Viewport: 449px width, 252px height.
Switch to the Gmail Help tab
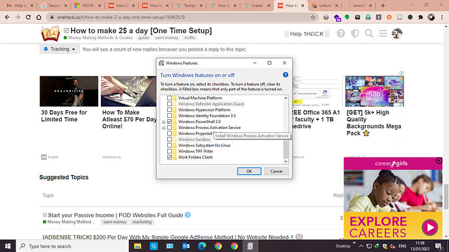20,5
